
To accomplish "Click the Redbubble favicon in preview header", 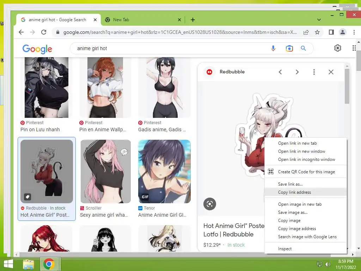I will pyautogui.click(x=209, y=72).
